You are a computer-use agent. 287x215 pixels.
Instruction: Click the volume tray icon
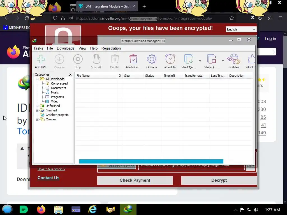tap(256, 210)
